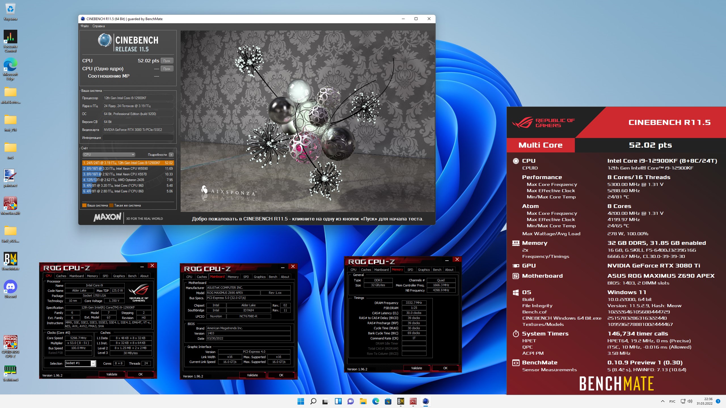This screenshot has height=408, width=726.
Task: Switch to Bench tab in left CPU-Z
Action: click(x=132, y=276)
